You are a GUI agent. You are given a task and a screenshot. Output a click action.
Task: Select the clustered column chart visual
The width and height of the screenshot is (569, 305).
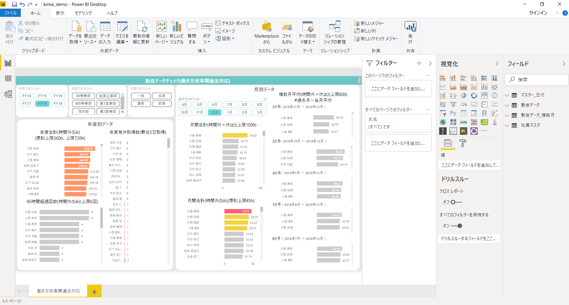click(474, 78)
